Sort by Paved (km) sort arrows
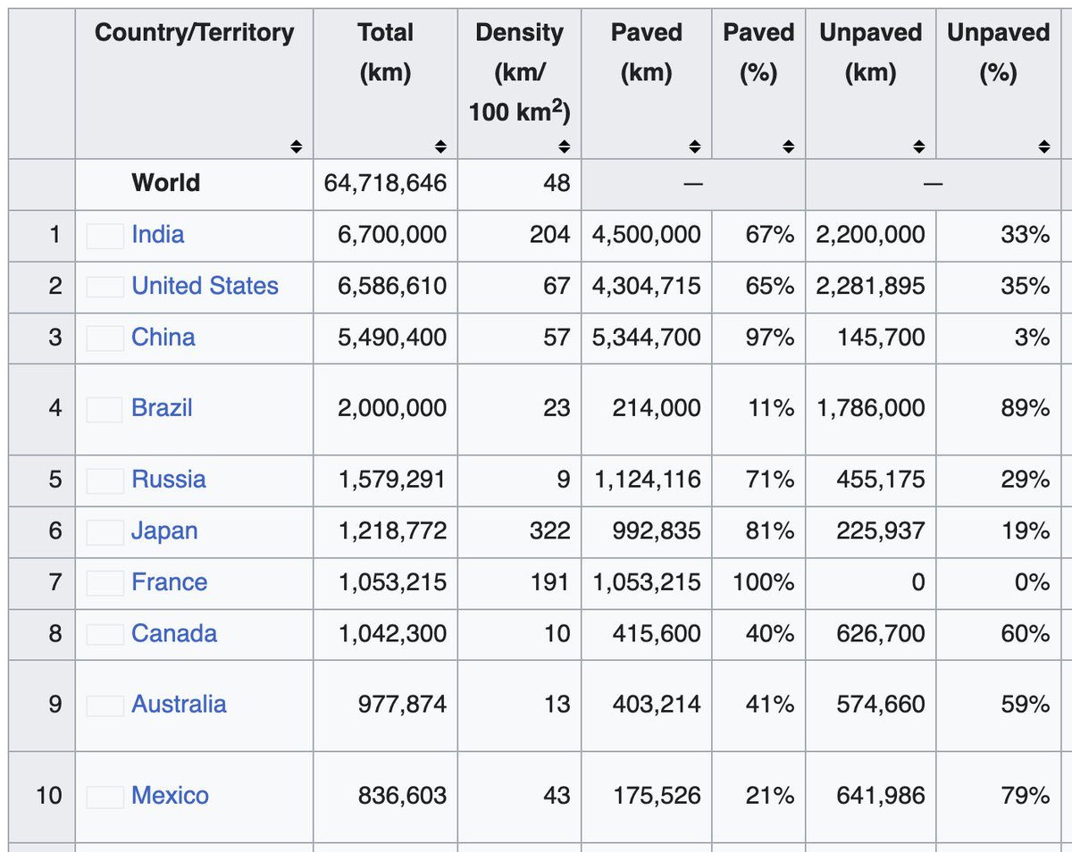Image resolution: width=1072 pixels, height=852 pixels. coord(694,146)
